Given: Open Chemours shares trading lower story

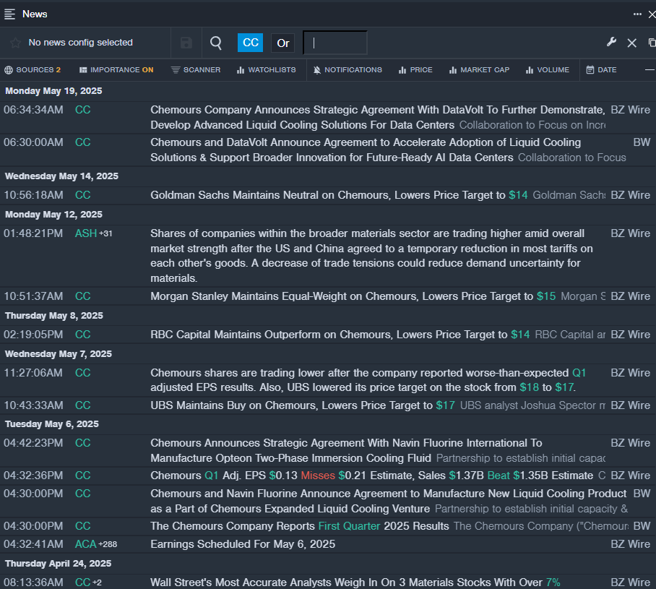Looking at the screenshot, I should [x=368, y=380].
